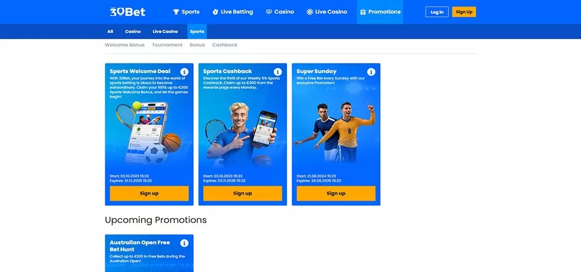
Task: Click the Sign Up button in header
Action: tap(464, 12)
